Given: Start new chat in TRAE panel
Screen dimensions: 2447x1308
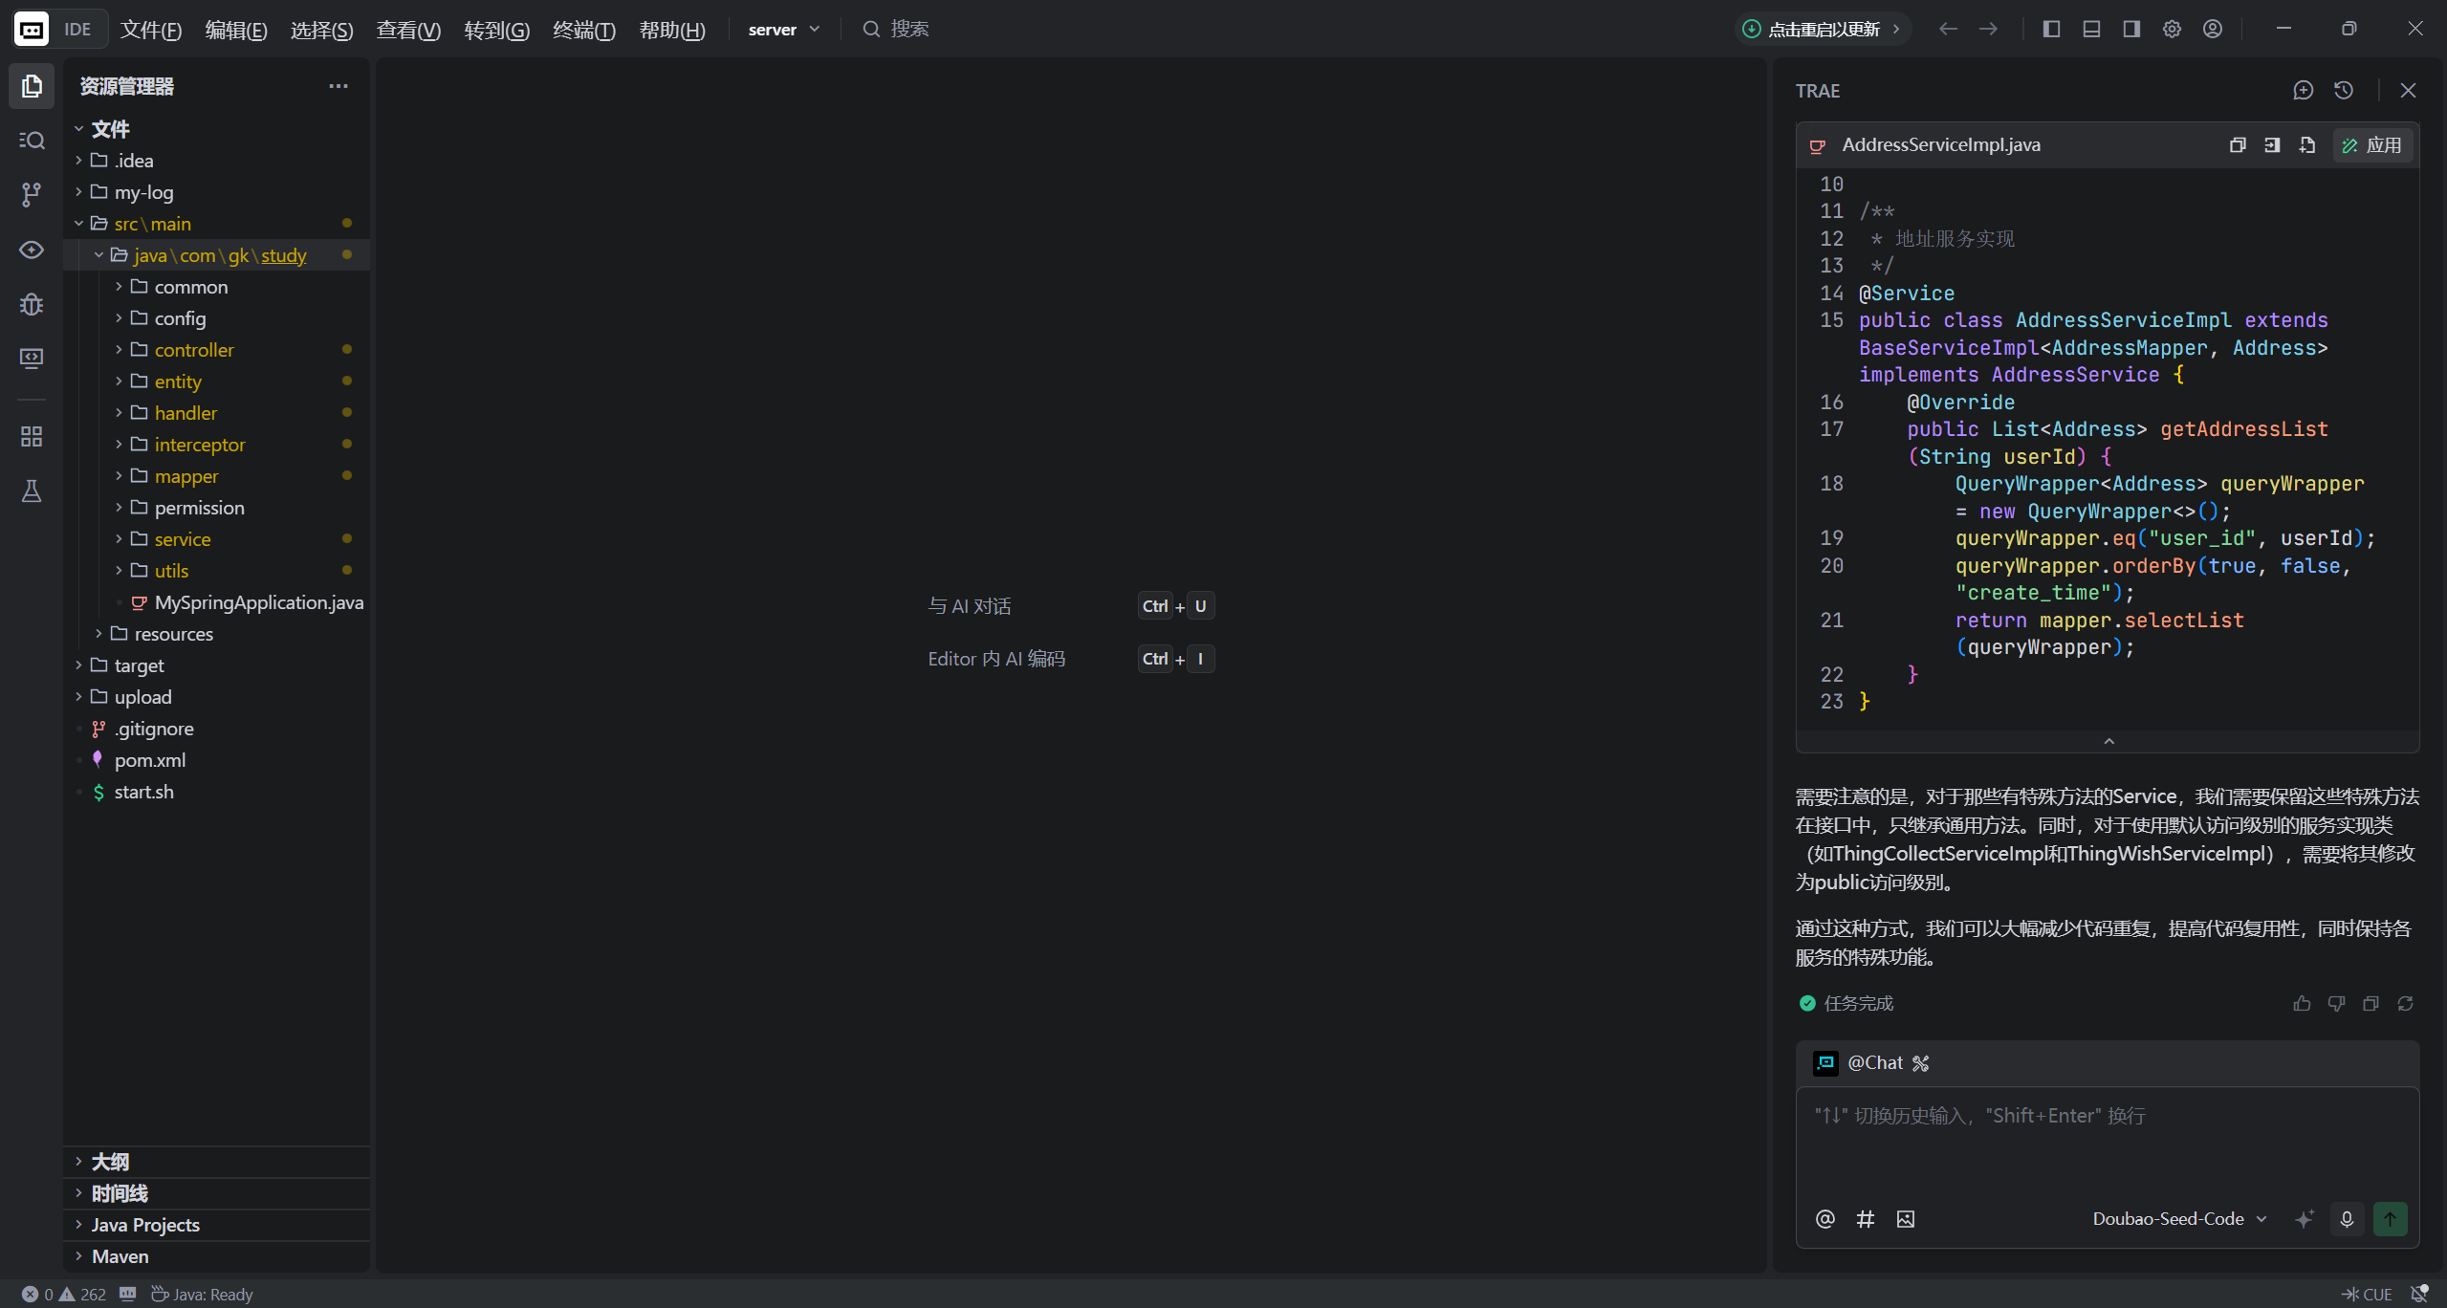Looking at the screenshot, I should click(2303, 90).
